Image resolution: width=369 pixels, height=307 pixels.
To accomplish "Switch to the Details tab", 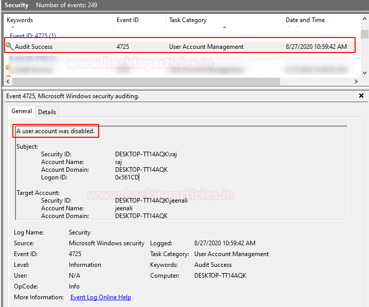I will 47,112.
